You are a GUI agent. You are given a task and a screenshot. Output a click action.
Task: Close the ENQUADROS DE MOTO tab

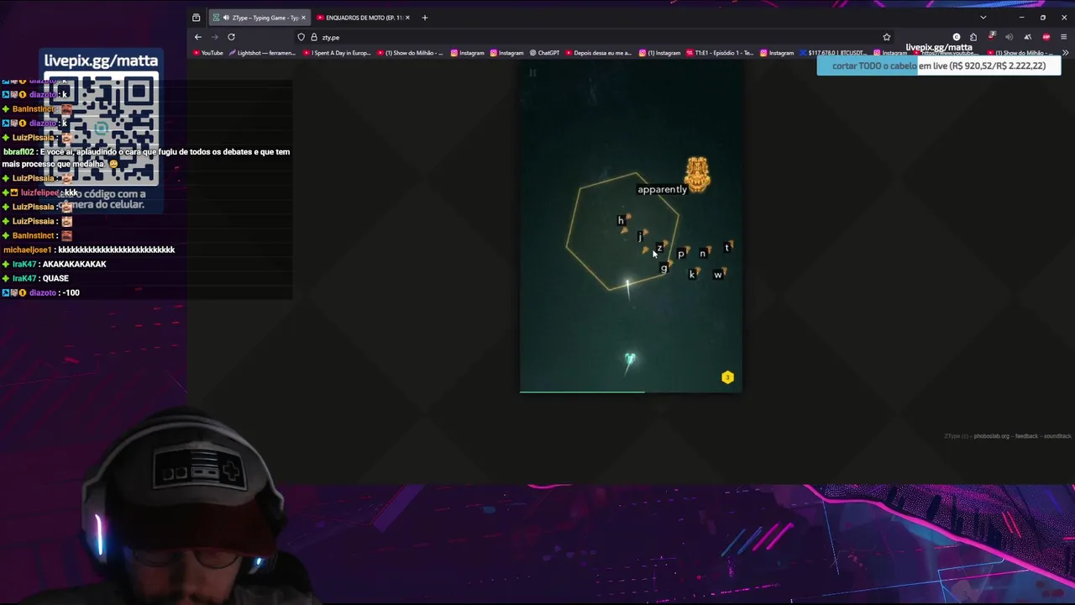tap(407, 18)
